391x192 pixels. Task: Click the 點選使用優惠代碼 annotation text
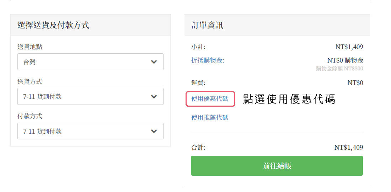(x=289, y=99)
